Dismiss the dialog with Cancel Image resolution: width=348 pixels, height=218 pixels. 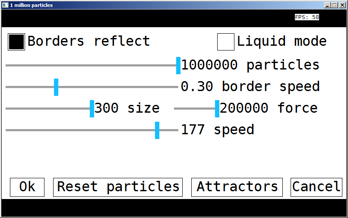tap(316, 187)
